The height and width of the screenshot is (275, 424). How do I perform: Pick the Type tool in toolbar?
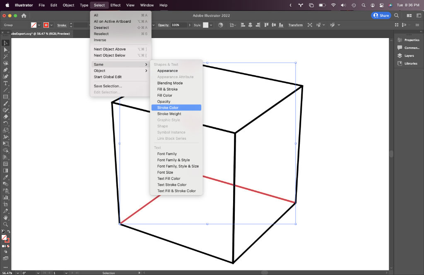[x=6, y=83]
